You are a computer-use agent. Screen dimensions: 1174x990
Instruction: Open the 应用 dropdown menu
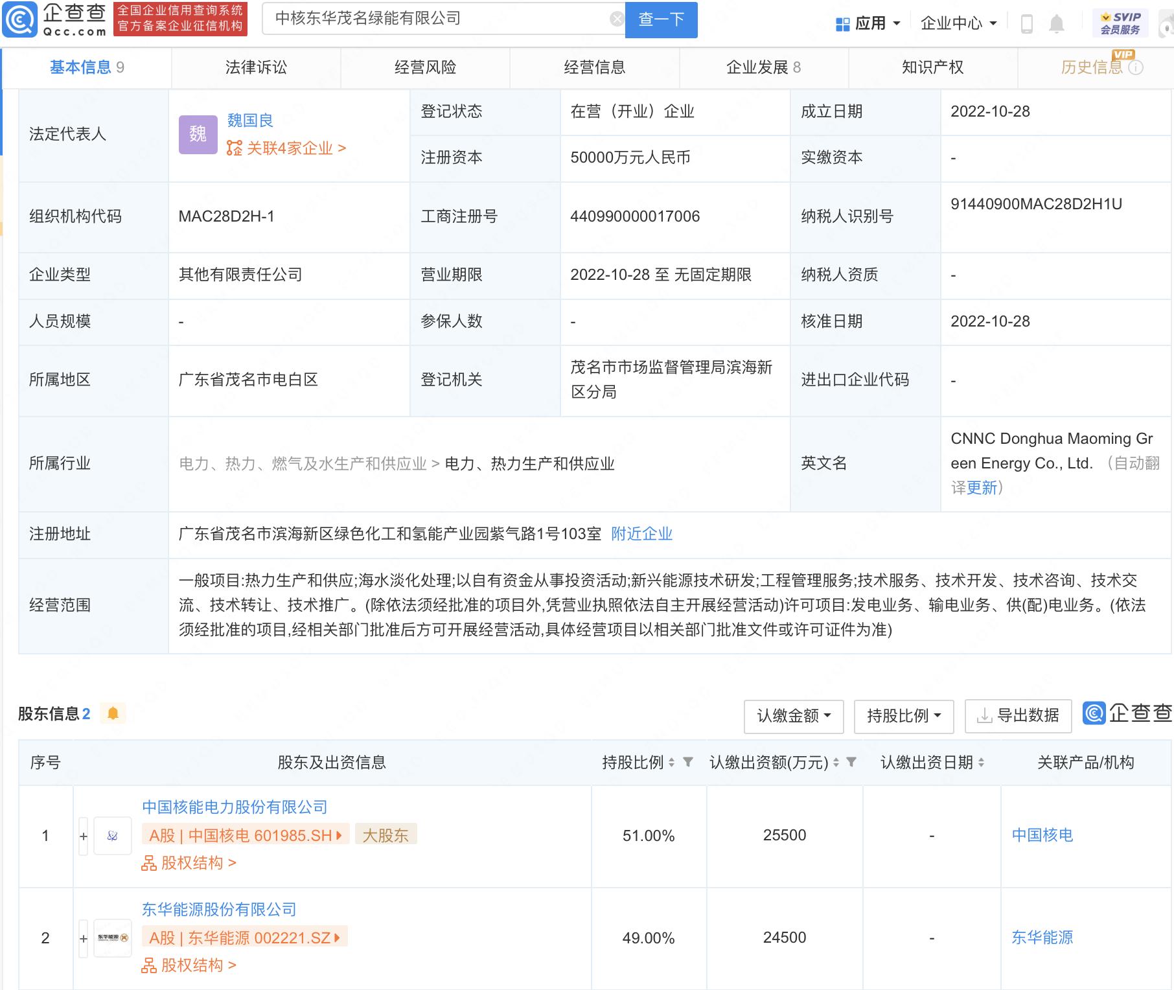pyautogui.click(x=868, y=24)
